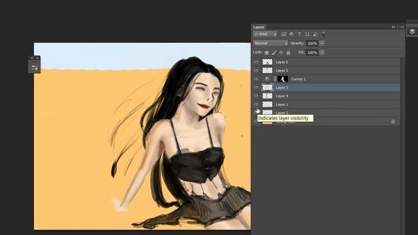The width and height of the screenshot is (418, 235).
Task: Hide Layer 4 with its eye icon
Action: 256,96
